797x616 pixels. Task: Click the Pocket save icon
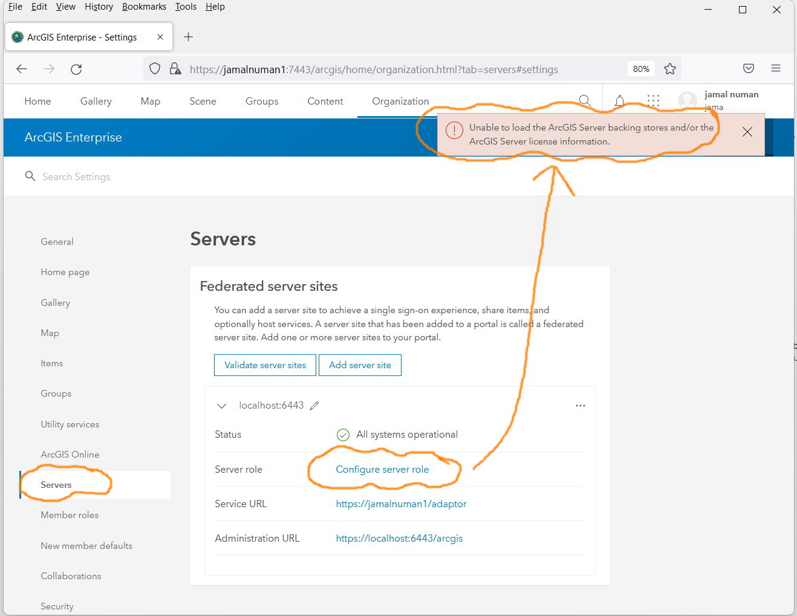coord(748,68)
